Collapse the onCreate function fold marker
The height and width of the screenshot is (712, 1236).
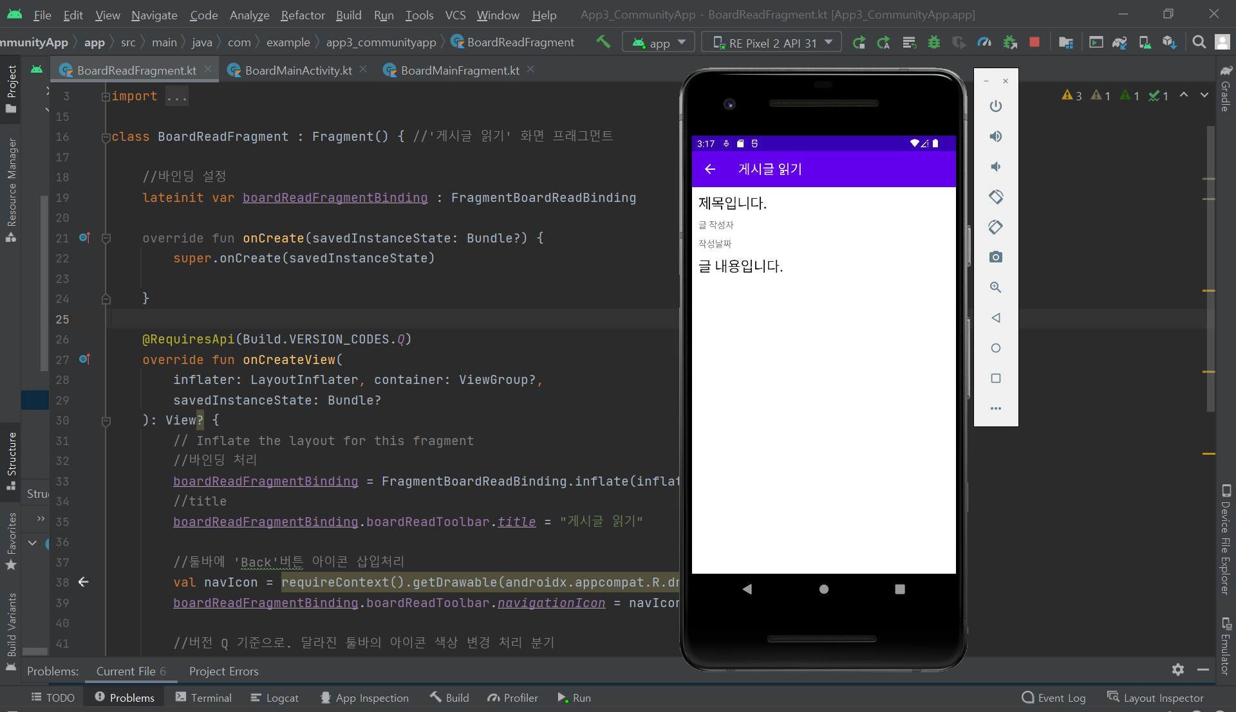106,238
